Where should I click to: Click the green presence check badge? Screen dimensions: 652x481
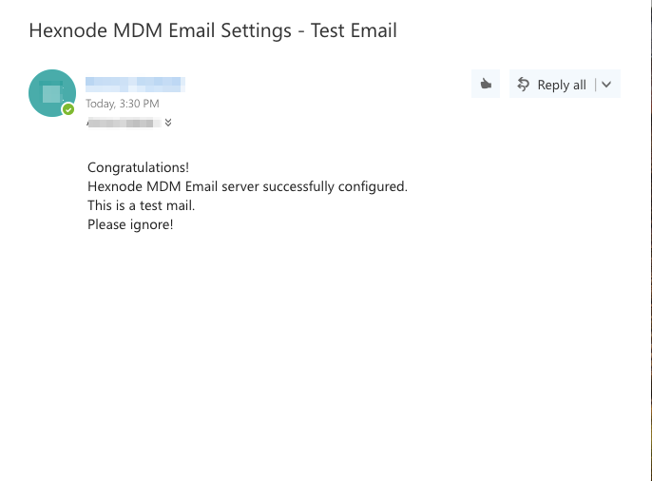68,109
